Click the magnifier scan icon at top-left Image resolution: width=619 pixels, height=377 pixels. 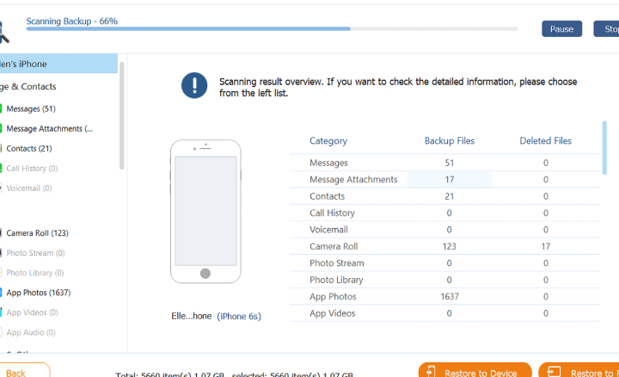[x=3, y=31]
